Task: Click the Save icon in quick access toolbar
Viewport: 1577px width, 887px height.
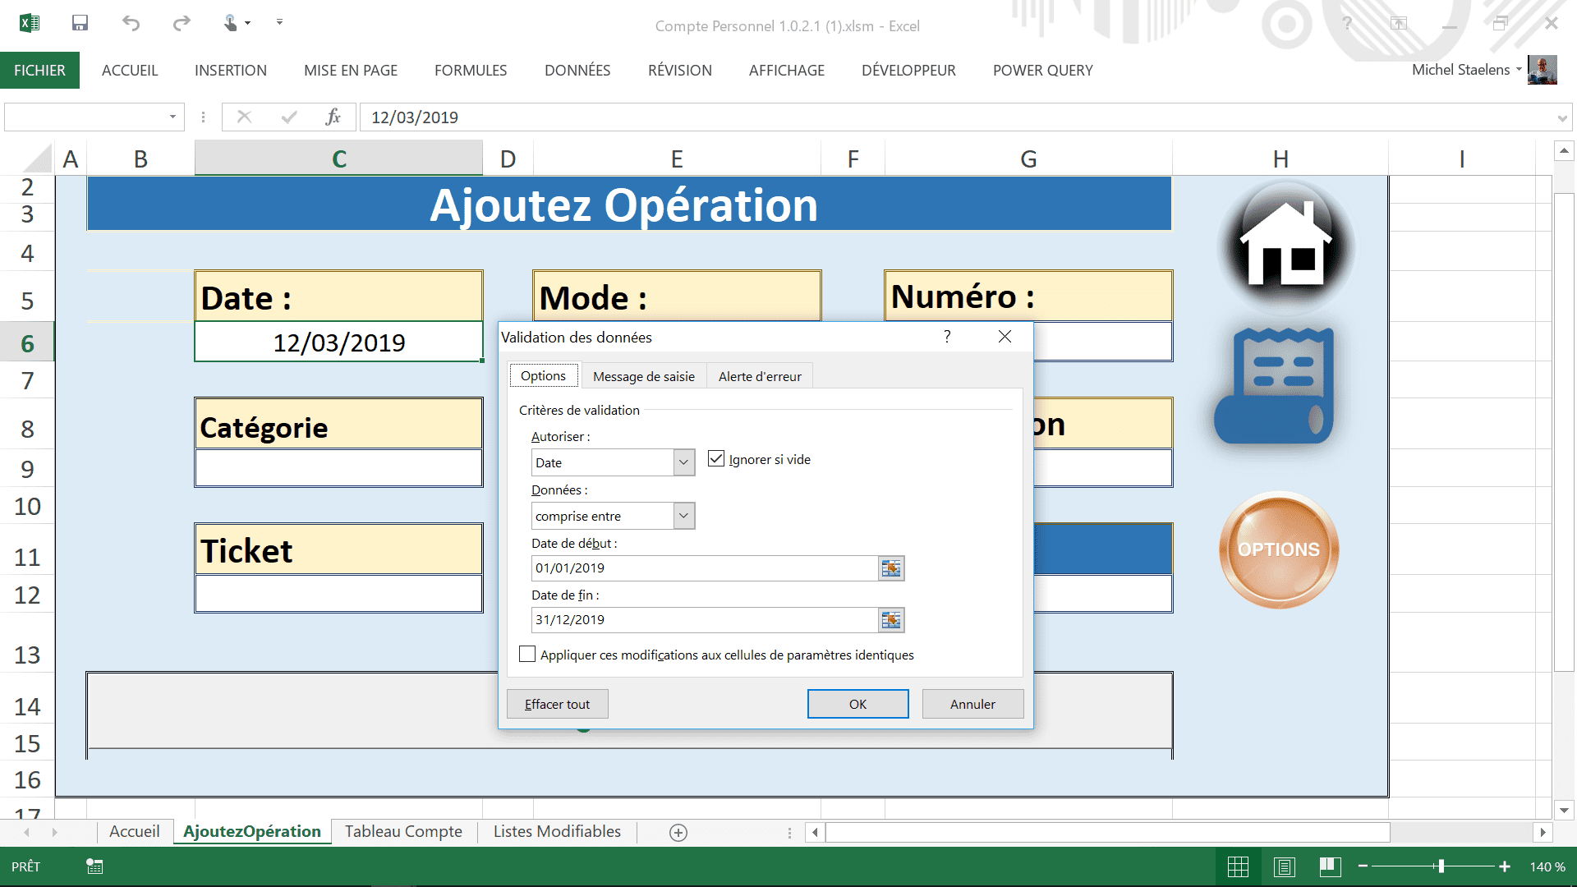Action: point(80,23)
